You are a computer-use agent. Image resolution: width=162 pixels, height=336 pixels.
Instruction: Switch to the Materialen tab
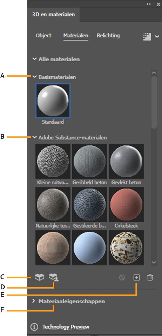pyautogui.click(x=76, y=36)
